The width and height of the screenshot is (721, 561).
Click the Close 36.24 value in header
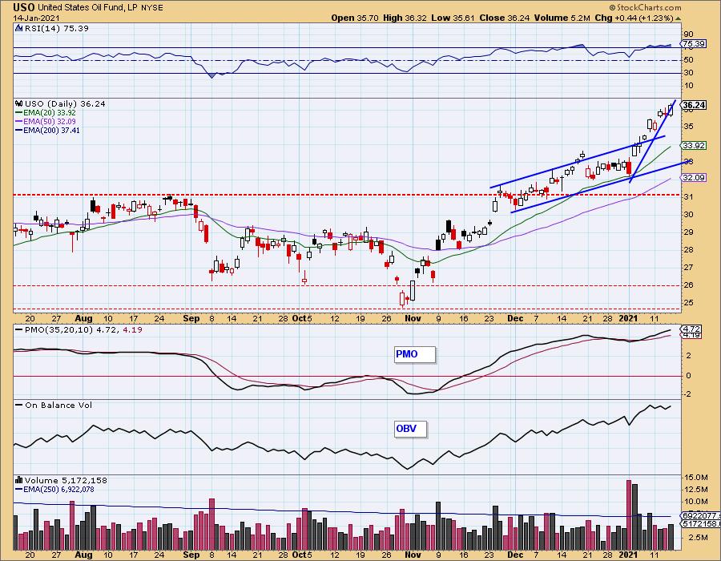point(505,18)
